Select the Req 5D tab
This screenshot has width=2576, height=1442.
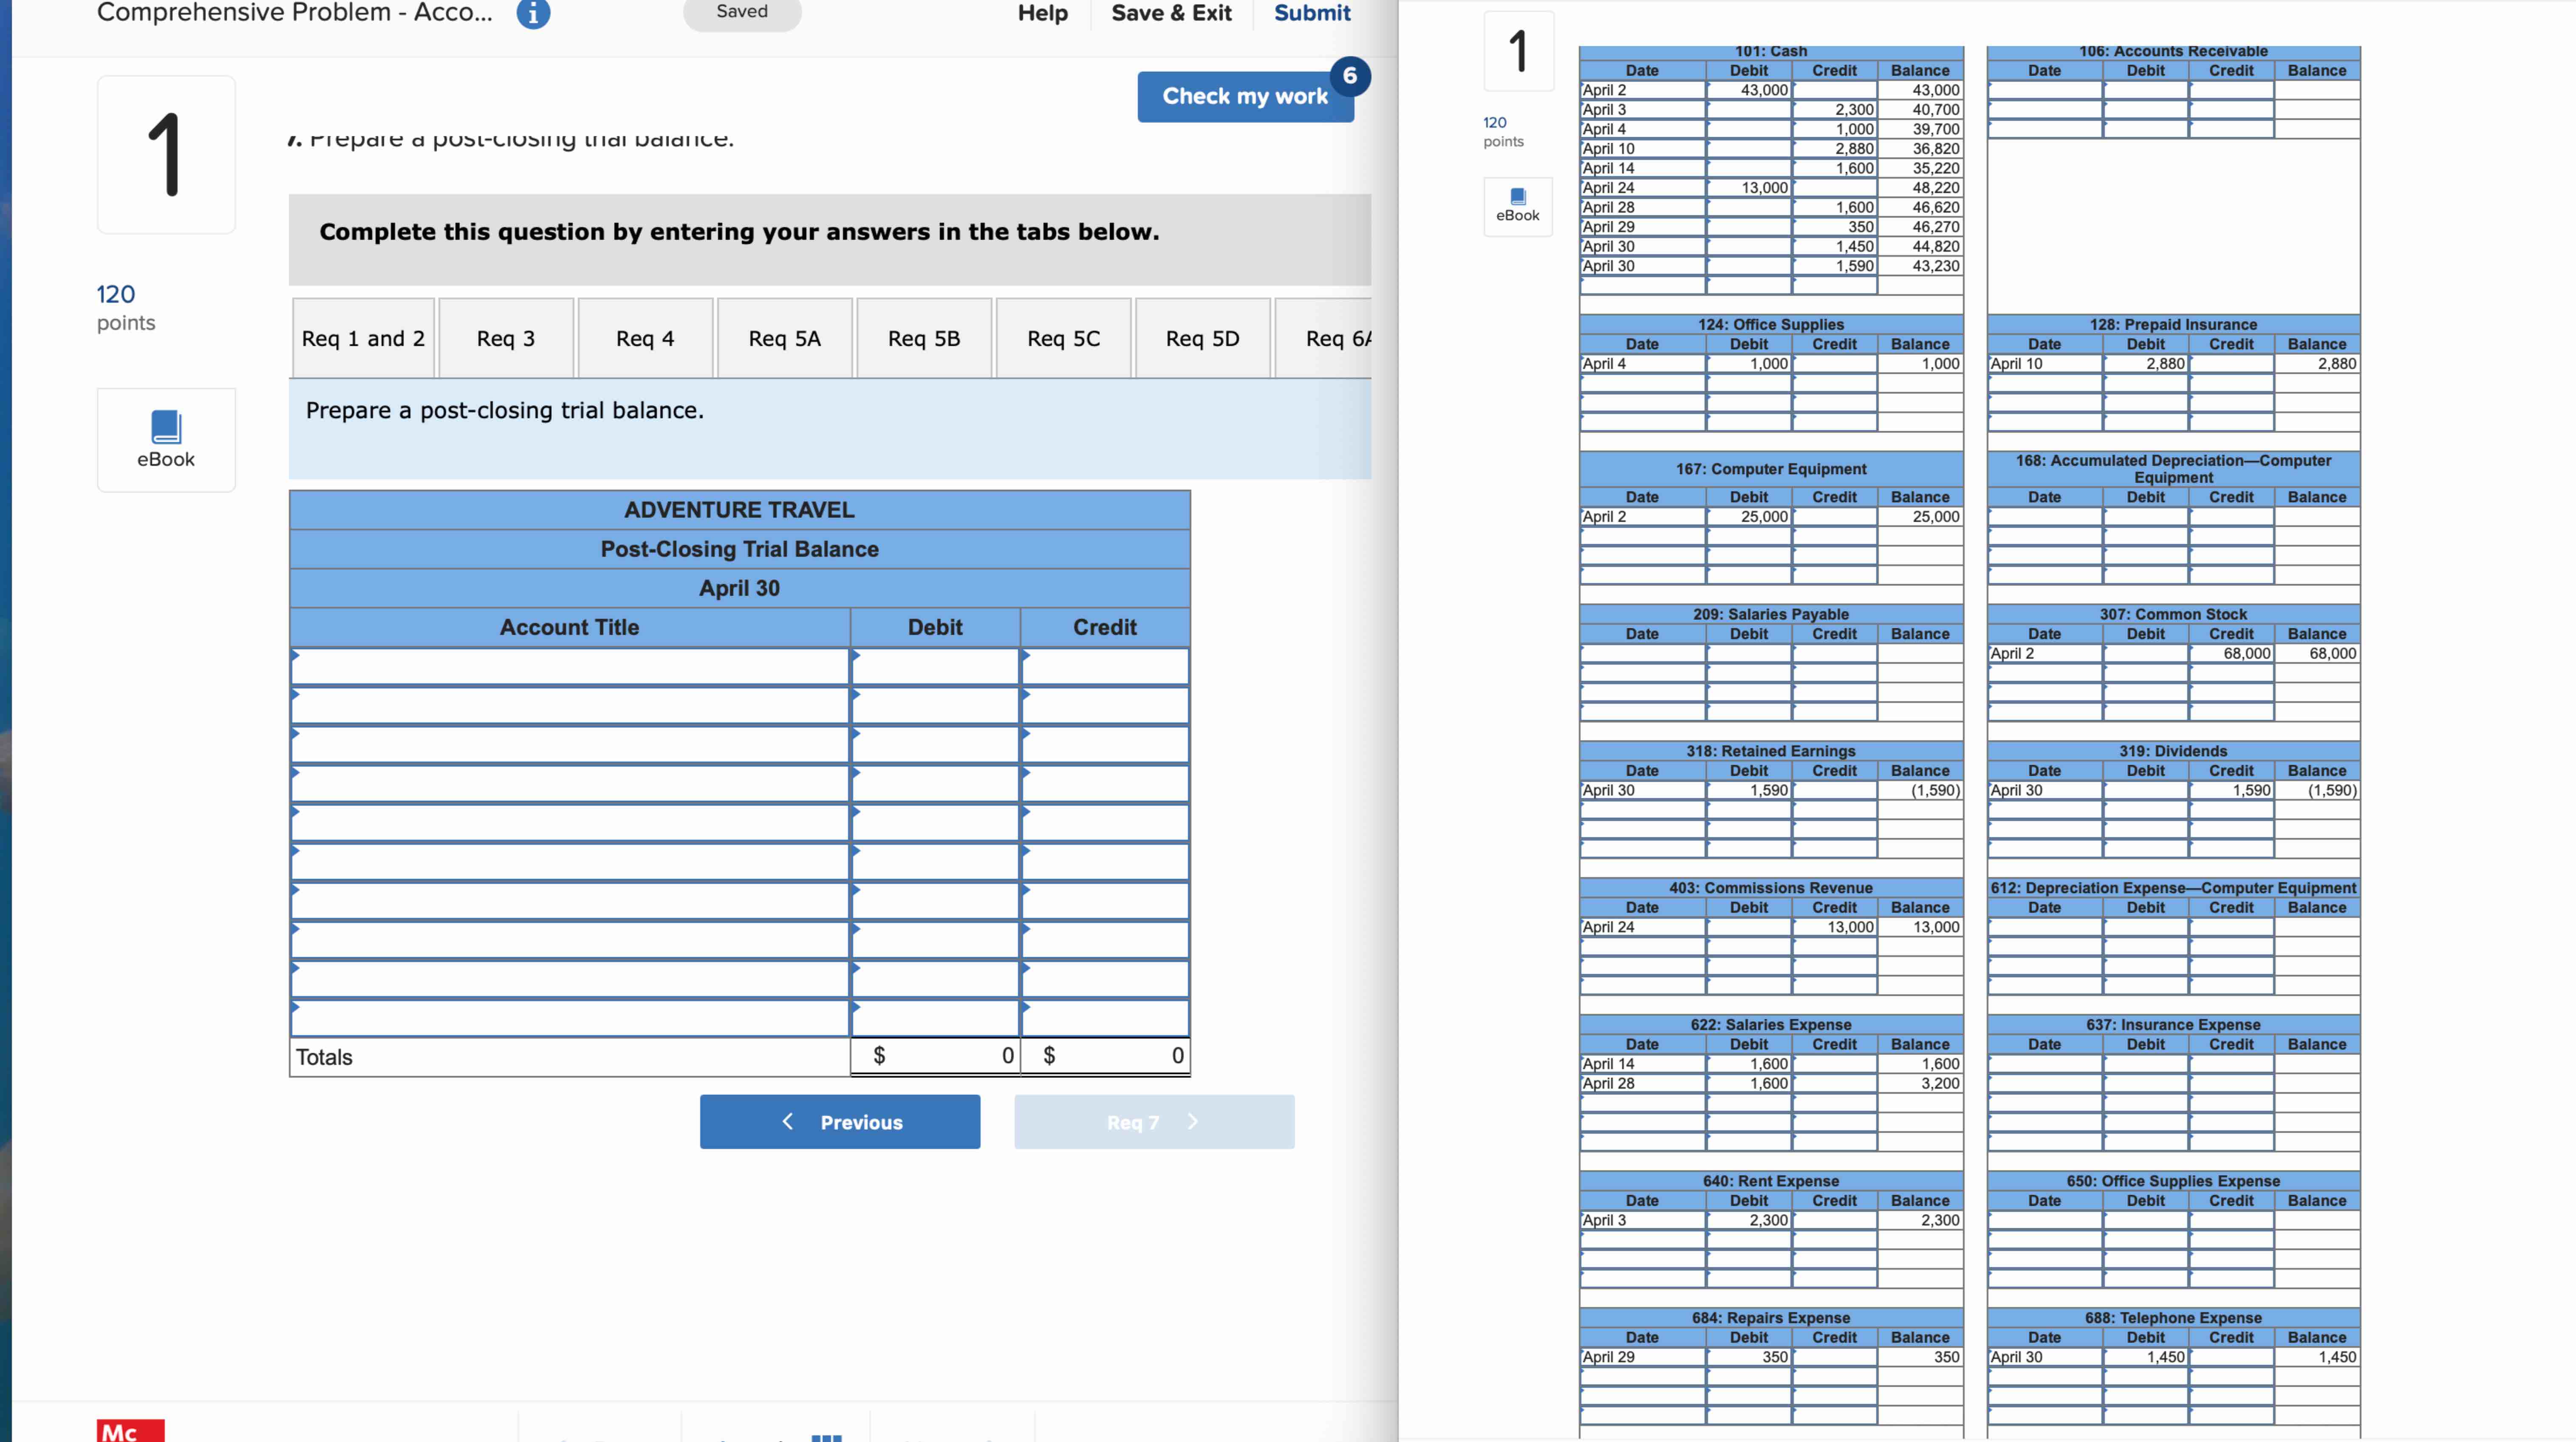point(1202,338)
